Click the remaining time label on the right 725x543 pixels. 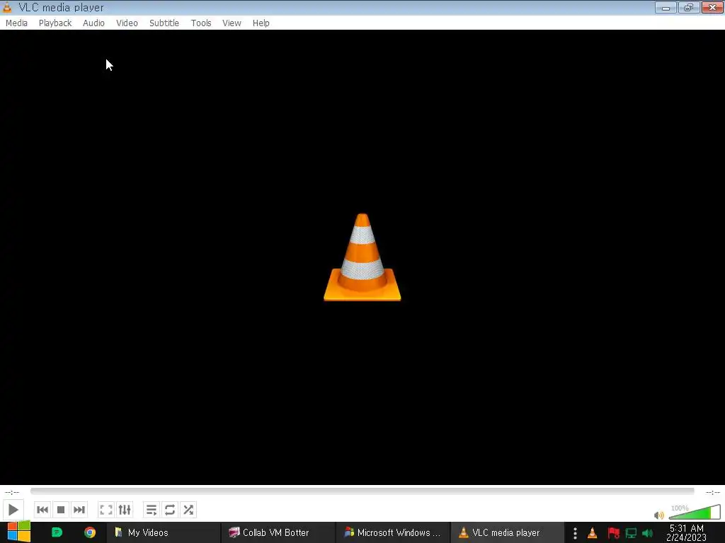point(712,492)
